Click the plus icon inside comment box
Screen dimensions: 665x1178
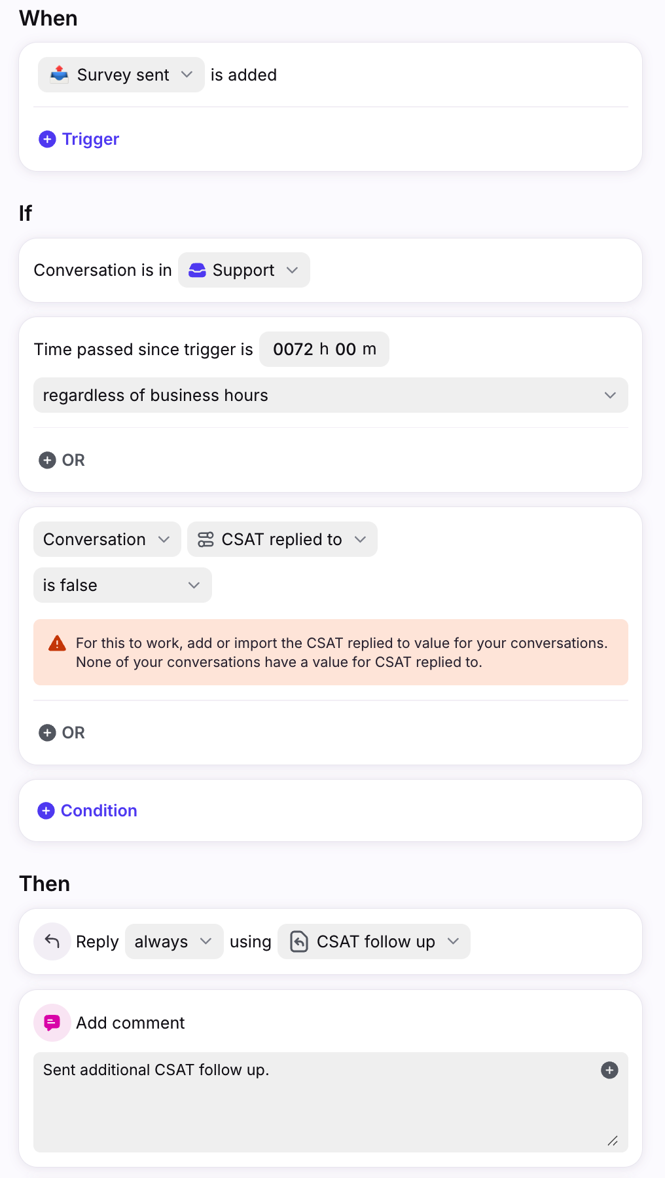click(x=609, y=1070)
